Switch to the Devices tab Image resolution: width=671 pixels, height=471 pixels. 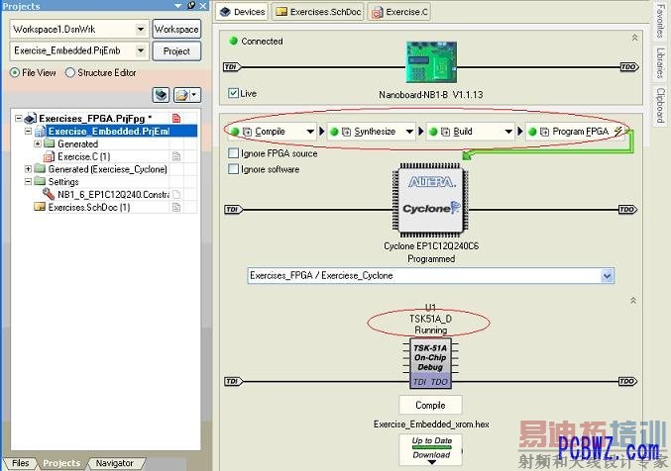242,12
